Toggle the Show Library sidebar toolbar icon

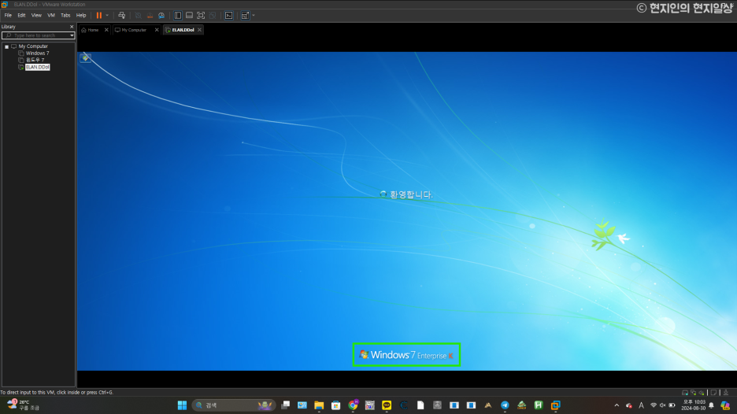[178, 16]
